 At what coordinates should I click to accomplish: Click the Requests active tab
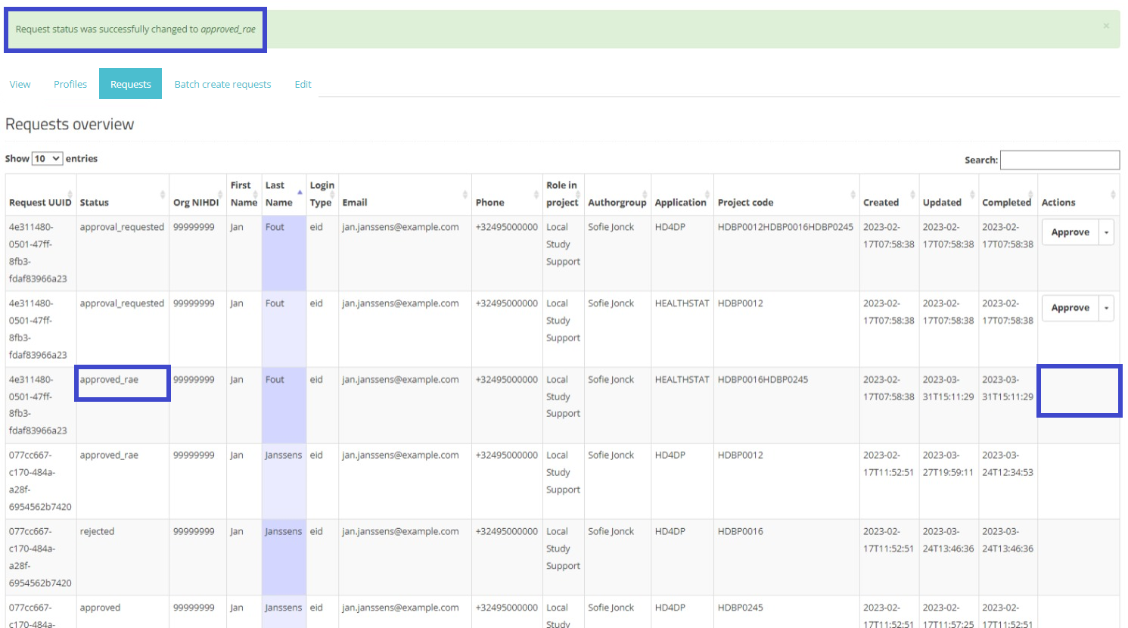click(x=130, y=84)
